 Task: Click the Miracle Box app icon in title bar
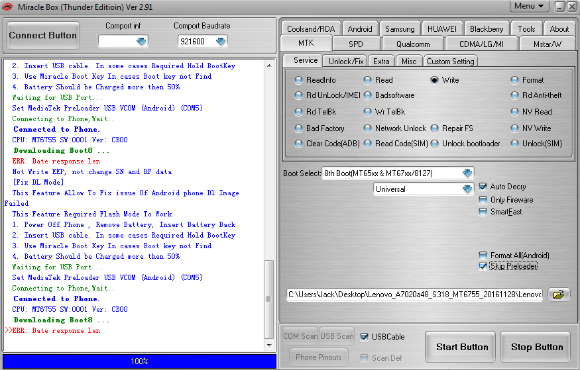coord(7,7)
